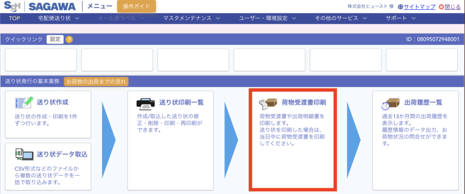The width and height of the screenshot is (465, 194).
Task: Click the printer icon for 送り状印刷一覧
Action: (x=146, y=103)
